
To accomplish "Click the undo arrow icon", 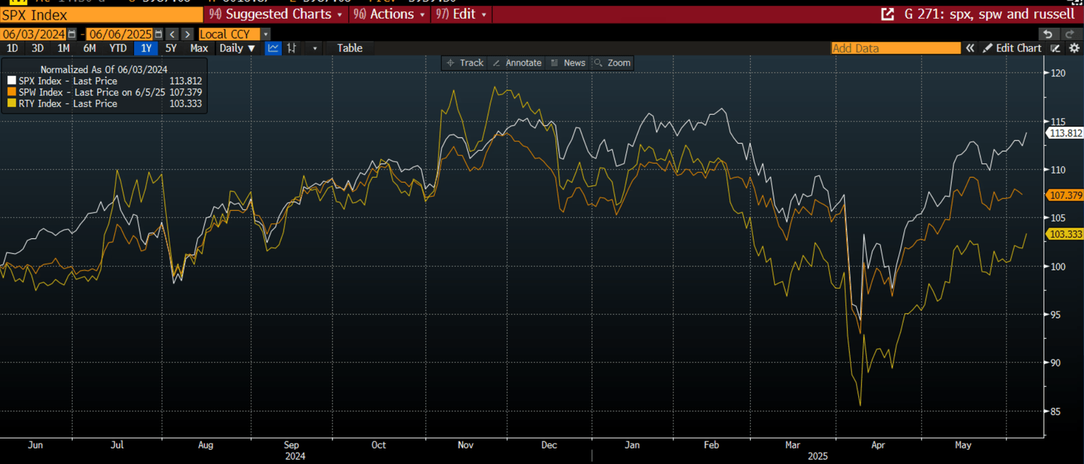I will click(1048, 34).
